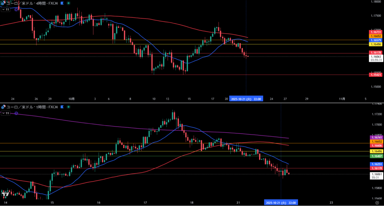Click the EUR/USD flag icon on the 1-hour chart
The image size is (384, 206).
pos(3,107)
